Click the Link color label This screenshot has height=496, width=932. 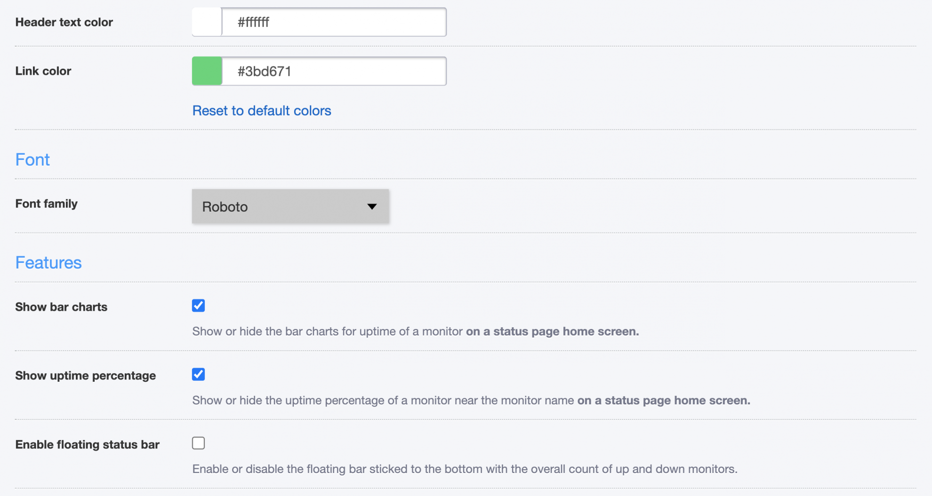point(43,71)
